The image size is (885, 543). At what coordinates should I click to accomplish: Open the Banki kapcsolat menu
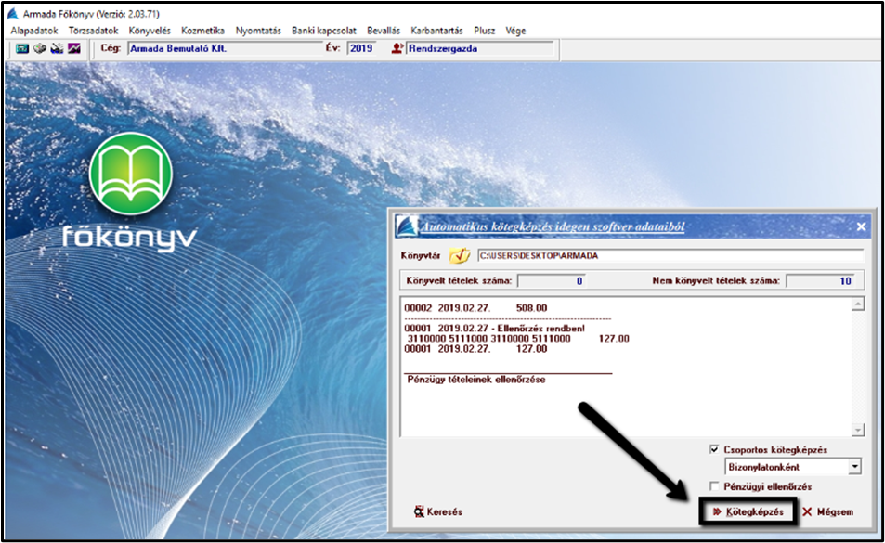tap(324, 31)
